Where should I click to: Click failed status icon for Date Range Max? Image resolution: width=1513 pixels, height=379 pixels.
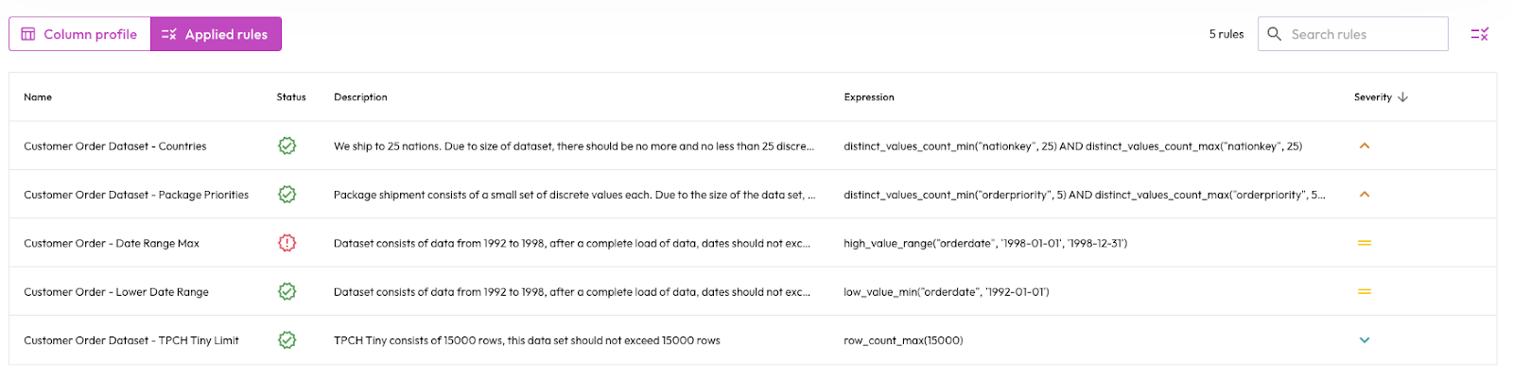(287, 243)
